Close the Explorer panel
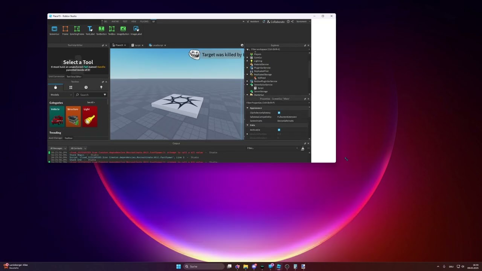 click(308, 45)
